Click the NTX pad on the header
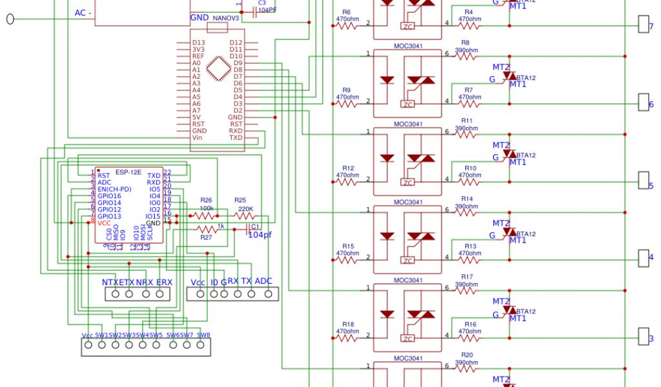Viewport: 661px width, 387px height. click(x=116, y=294)
